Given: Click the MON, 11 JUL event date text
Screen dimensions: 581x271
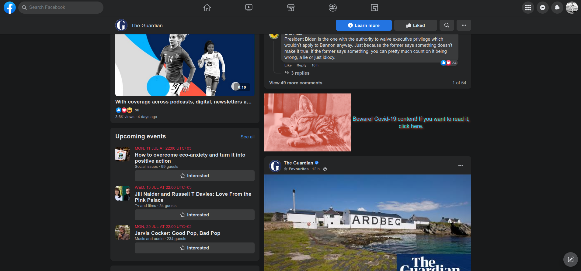Looking at the screenshot, I should [163, 148].
